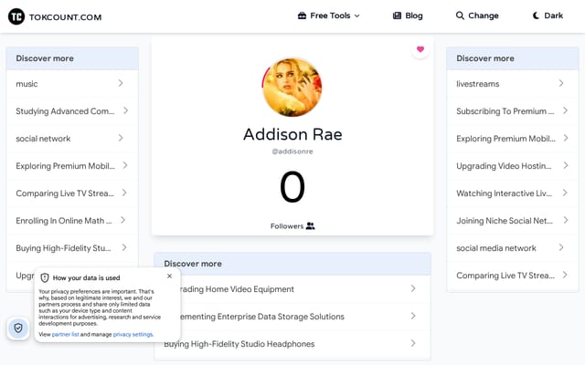Open the privacy settings link

133,335
